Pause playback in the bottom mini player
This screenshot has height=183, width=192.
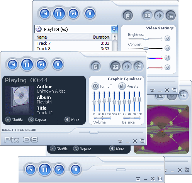point(45,169)
